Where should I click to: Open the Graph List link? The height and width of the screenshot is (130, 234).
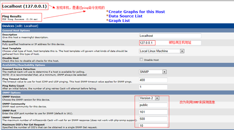tap(119, 20)
